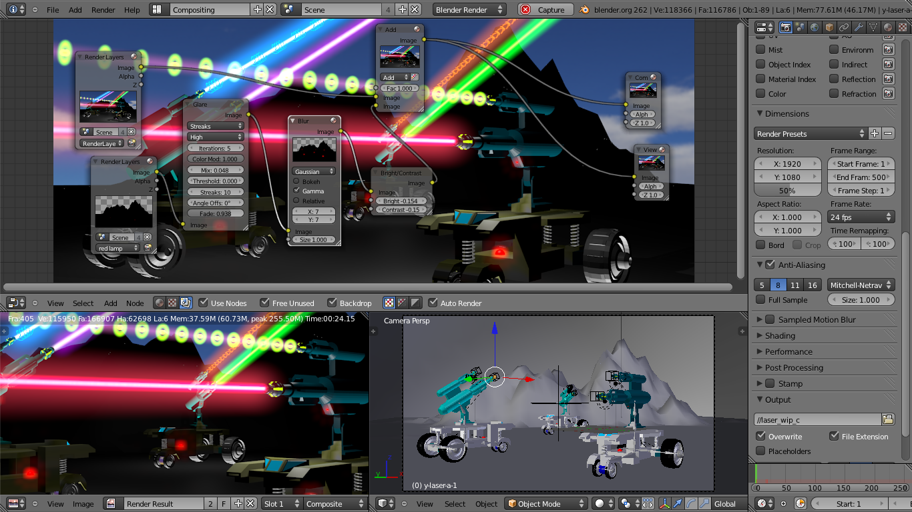
Task: Change the glare type from Streaks
Action: tap(215, 125)
